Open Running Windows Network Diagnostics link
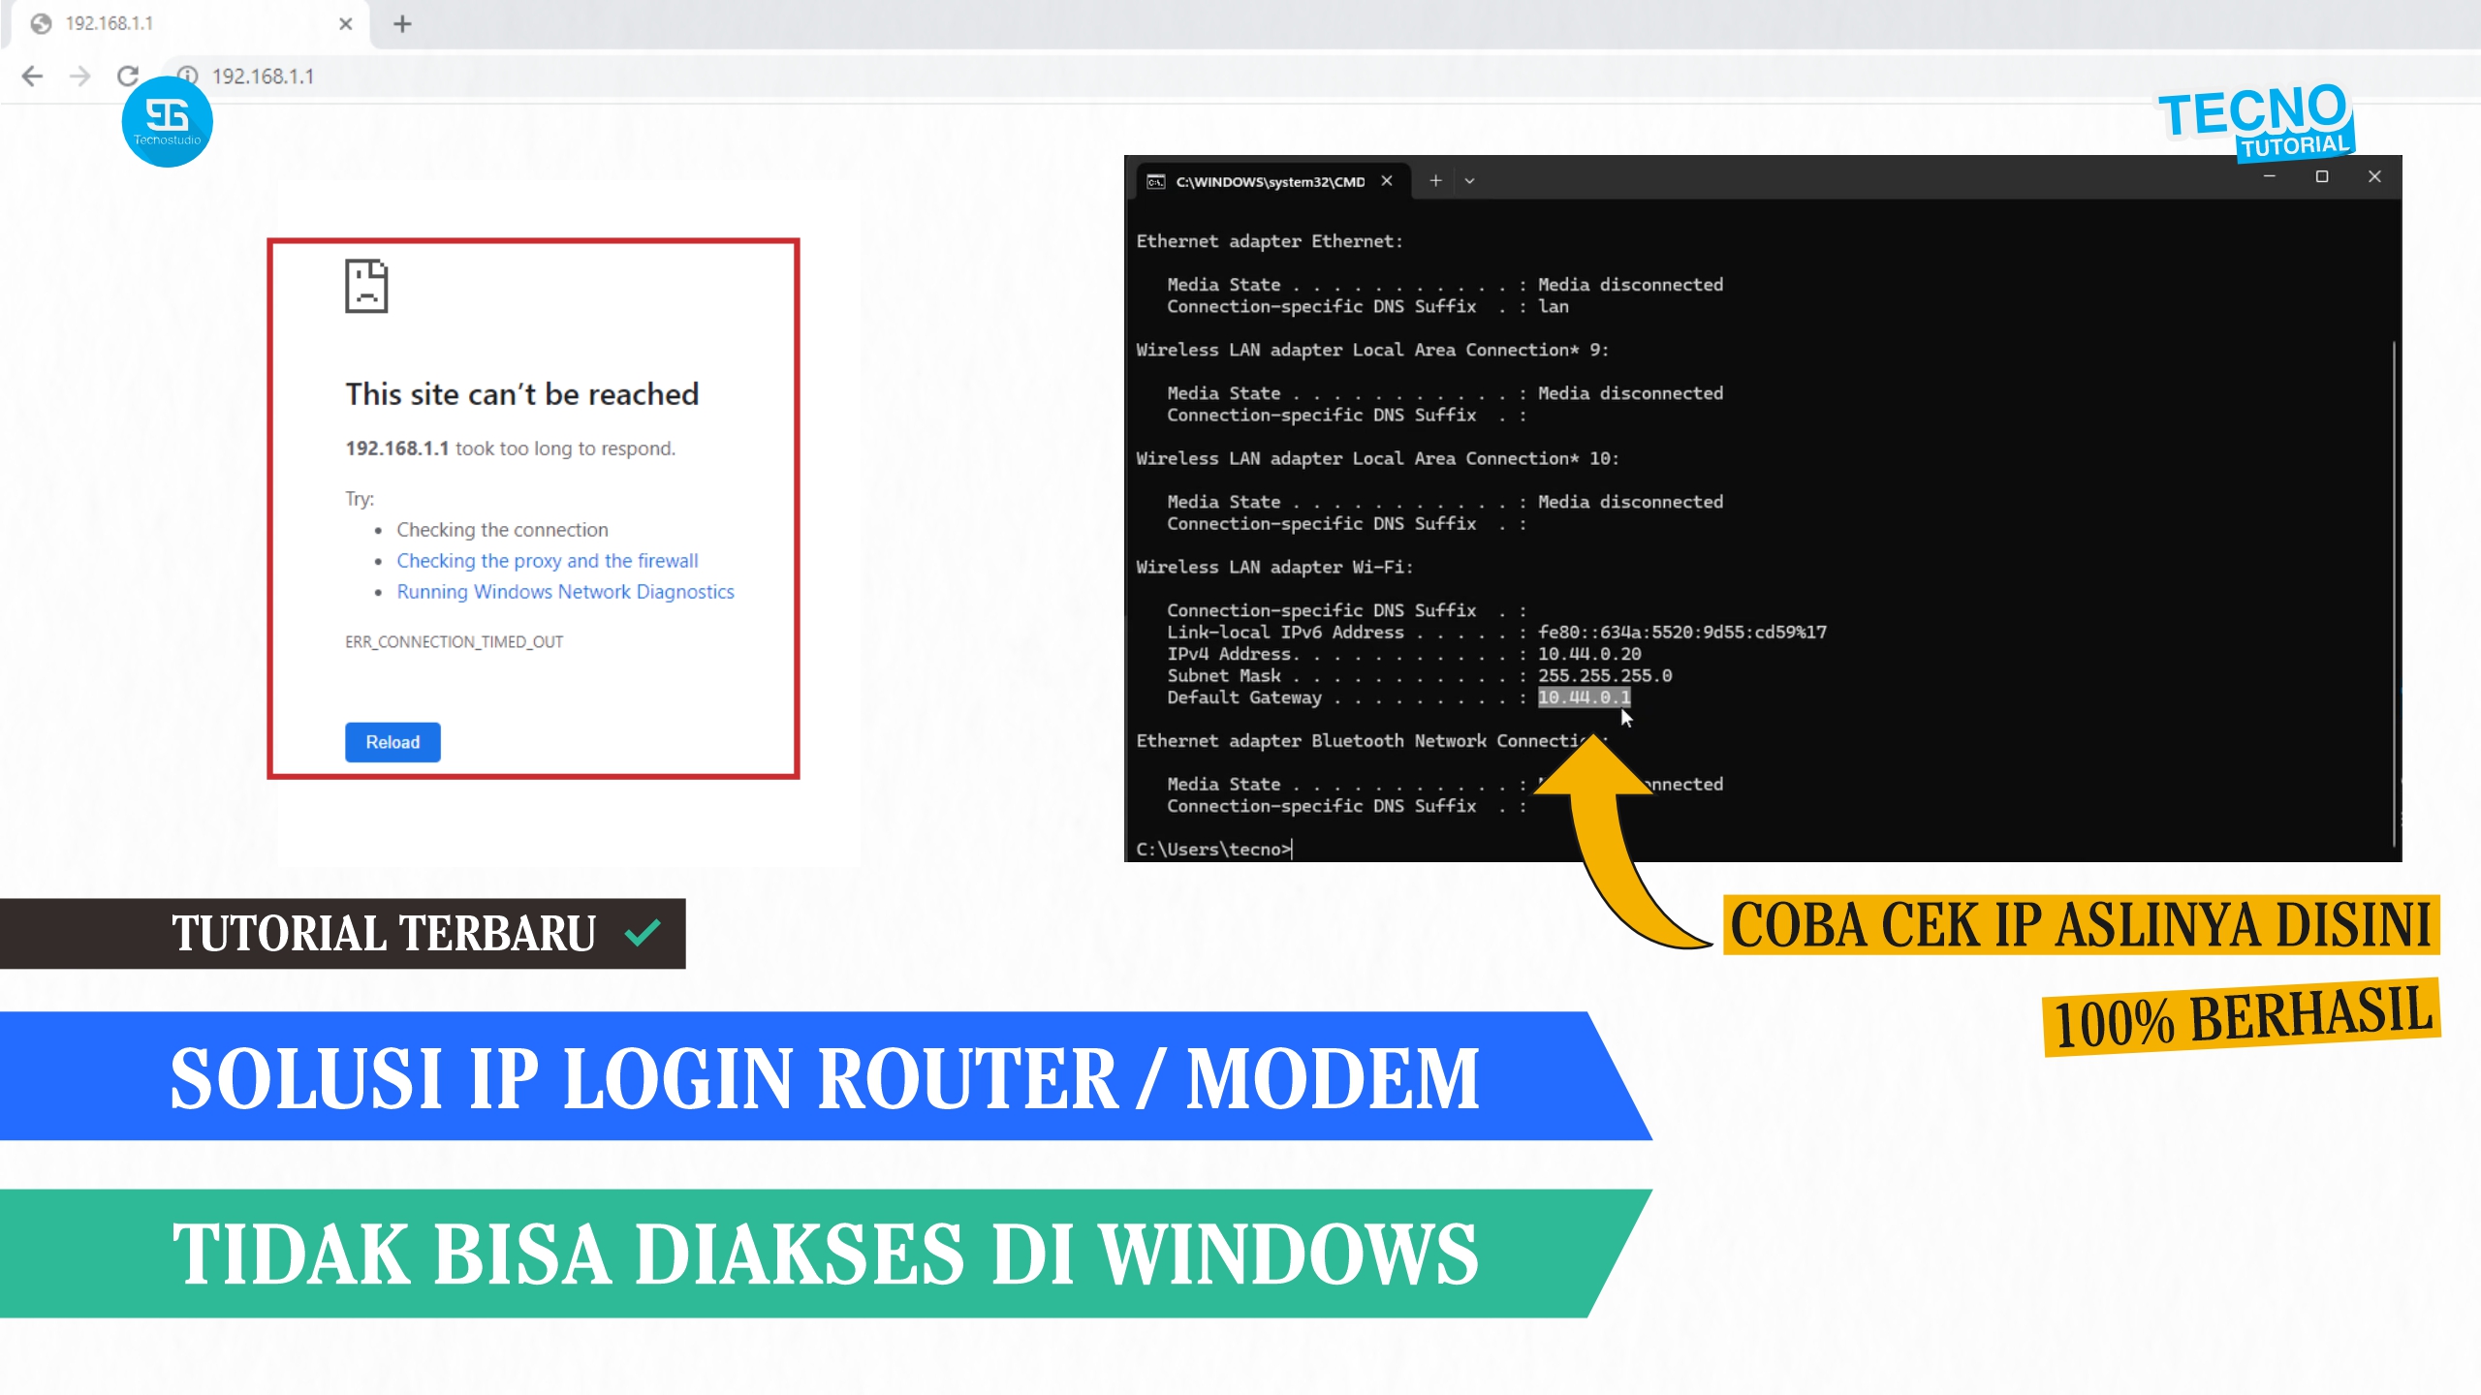 (x=566, y=592)
